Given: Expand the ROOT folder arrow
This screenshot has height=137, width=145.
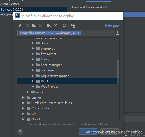Looking at the screenshot, I should pos(33,81).
